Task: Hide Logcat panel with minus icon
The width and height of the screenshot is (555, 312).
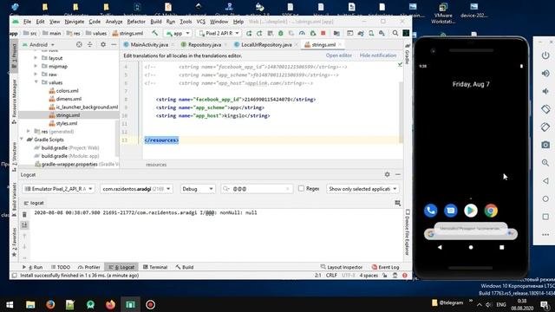Action: 398,174
